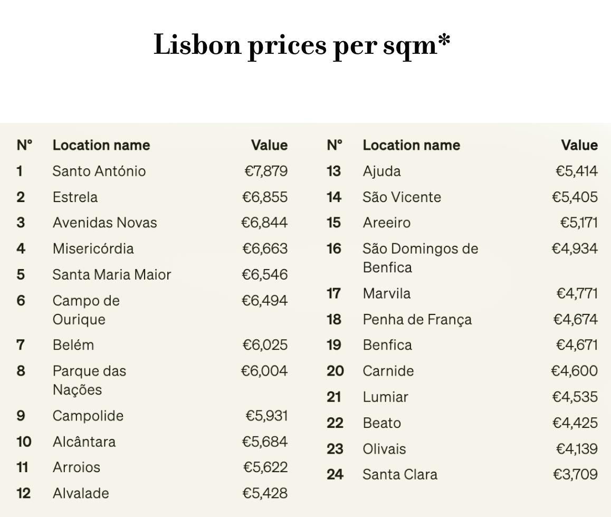Click the Belém location name

(x=73, y=345)
